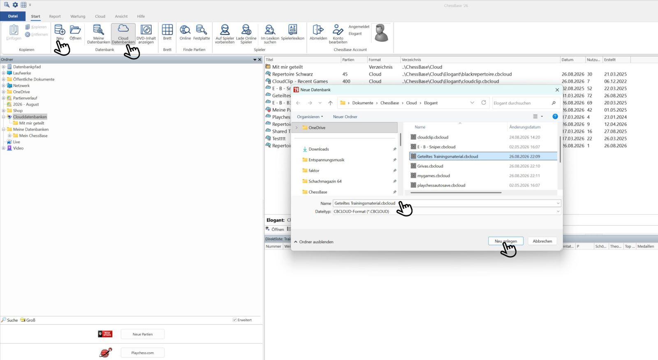Collapse the Clouddatenbanken tree node
The width and height of the screenshot is (658, 360).
click(3, 117)
